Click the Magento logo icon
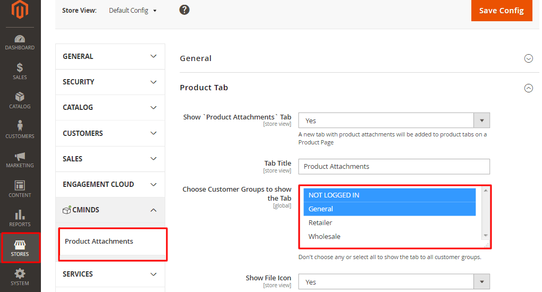The height and width of the screenshot is (292, 542). pyautogui.click(x=20, y=10)
